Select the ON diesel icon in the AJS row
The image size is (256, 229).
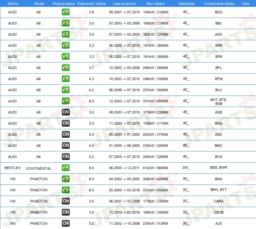(65, 223)
